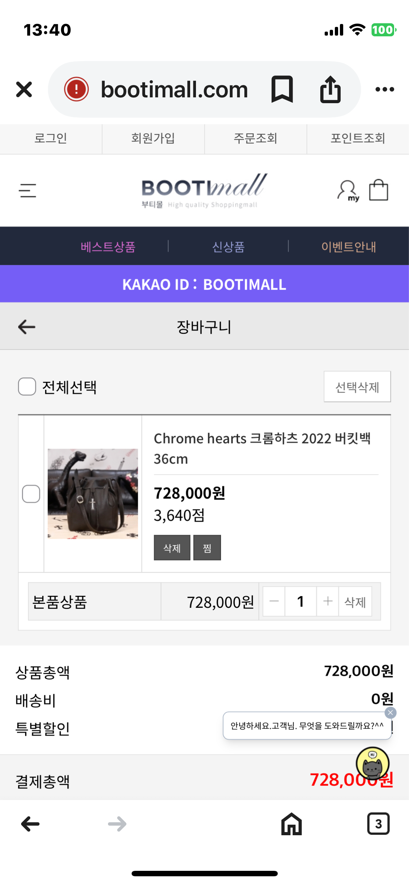Tap the share icon in address bar
Image resolution: width=409 pixels, height=885 pixels.
[x=330, y=89]
